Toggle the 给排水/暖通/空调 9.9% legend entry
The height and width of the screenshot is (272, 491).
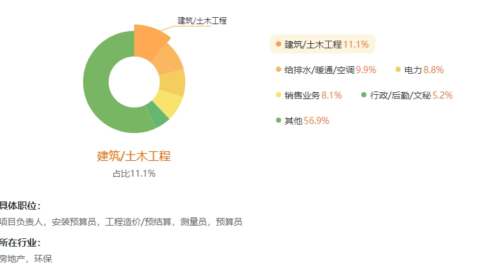326,69
